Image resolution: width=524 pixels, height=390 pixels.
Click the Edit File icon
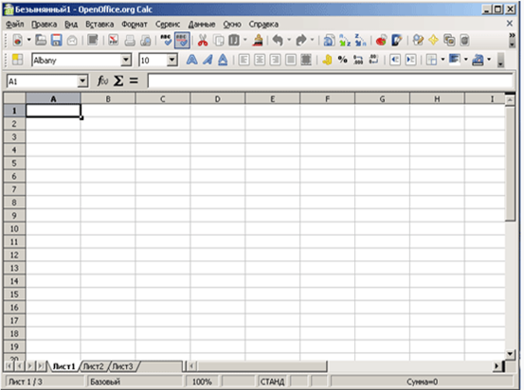coord(93,41)
